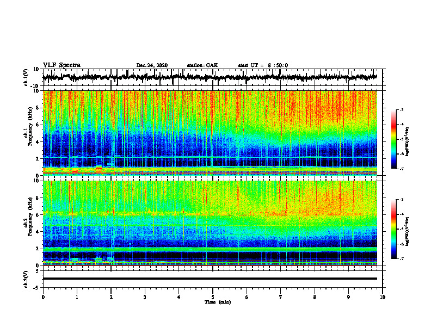Click time axis tick label "0"
Viewport: 431px width, 333px height.
point(43,297)
